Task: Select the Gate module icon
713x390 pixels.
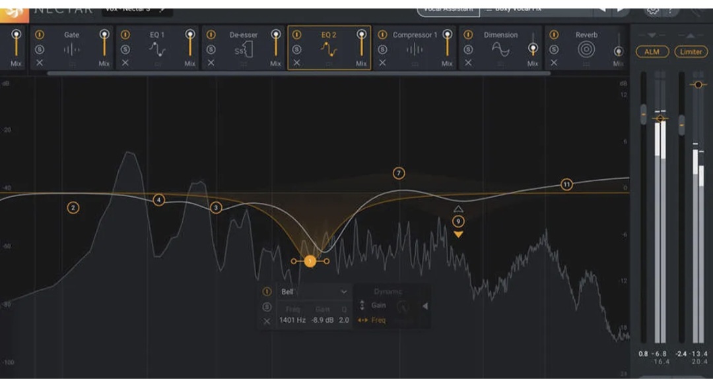Action: (71, 49)
